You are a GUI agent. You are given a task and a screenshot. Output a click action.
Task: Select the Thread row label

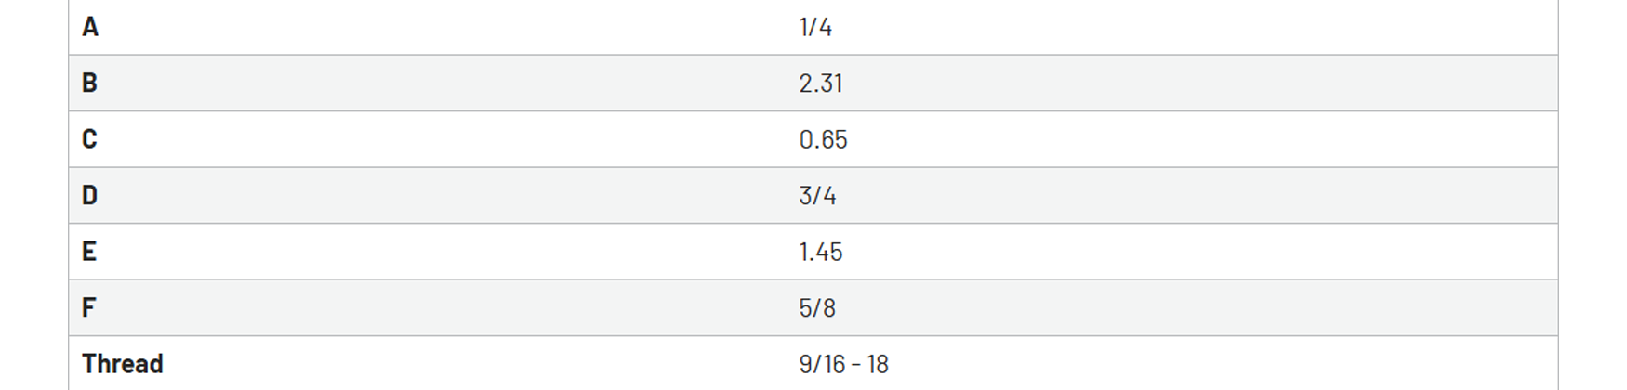[x=123, y=363]
